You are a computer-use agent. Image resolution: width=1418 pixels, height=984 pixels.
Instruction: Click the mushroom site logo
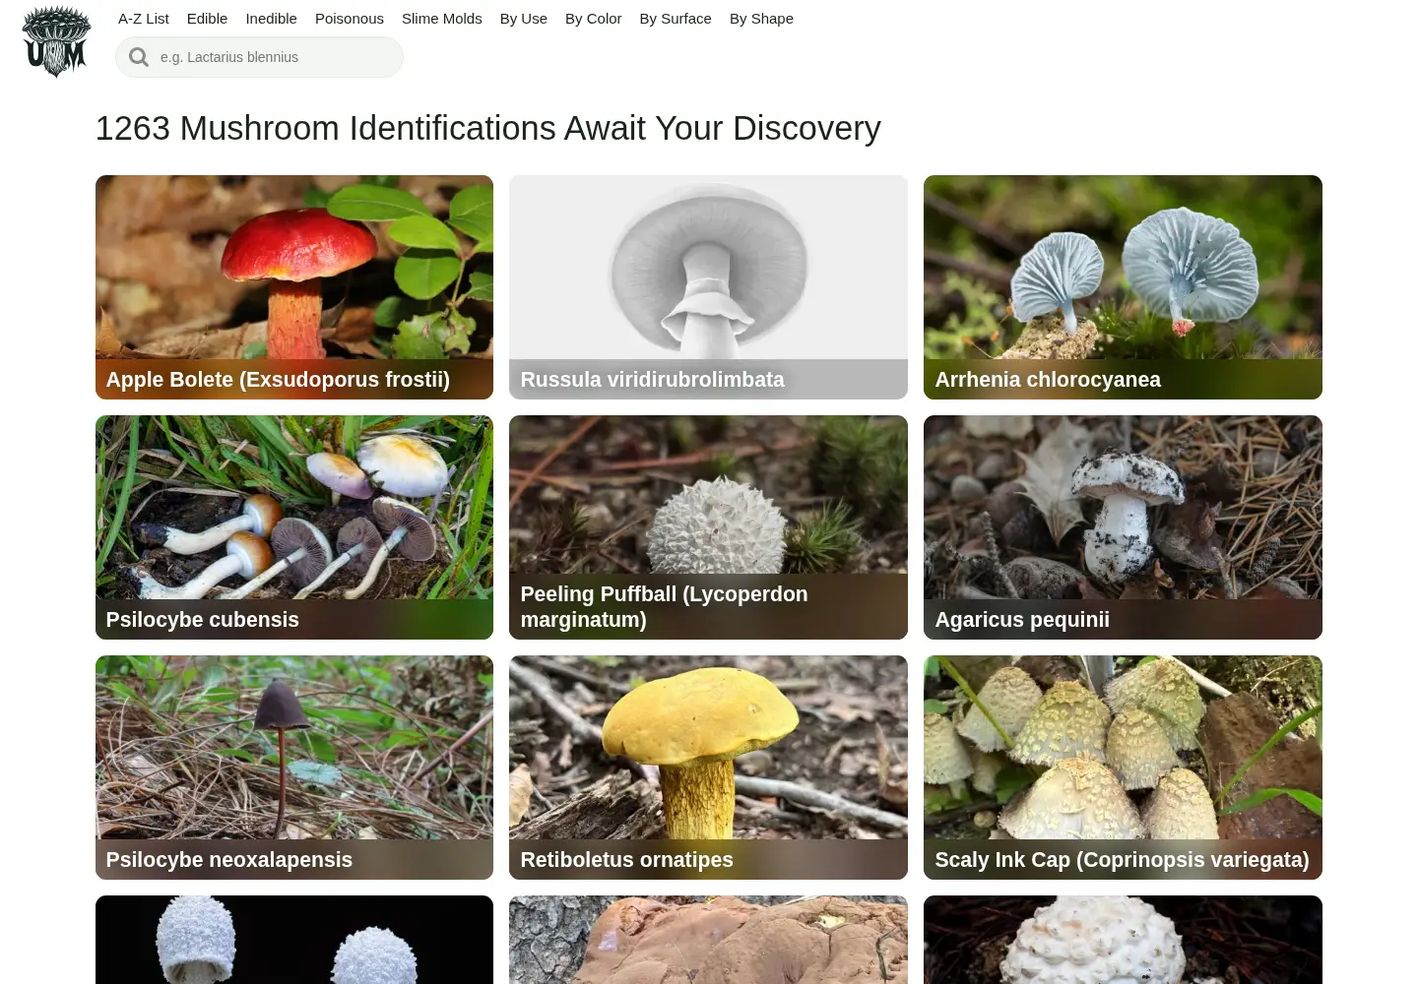56,41
